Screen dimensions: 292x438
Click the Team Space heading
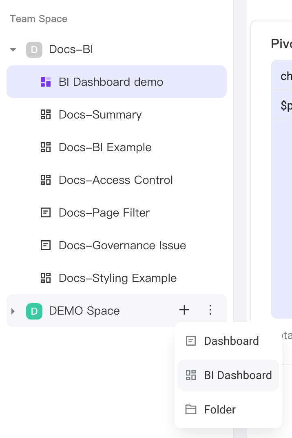tap(39, 19)
